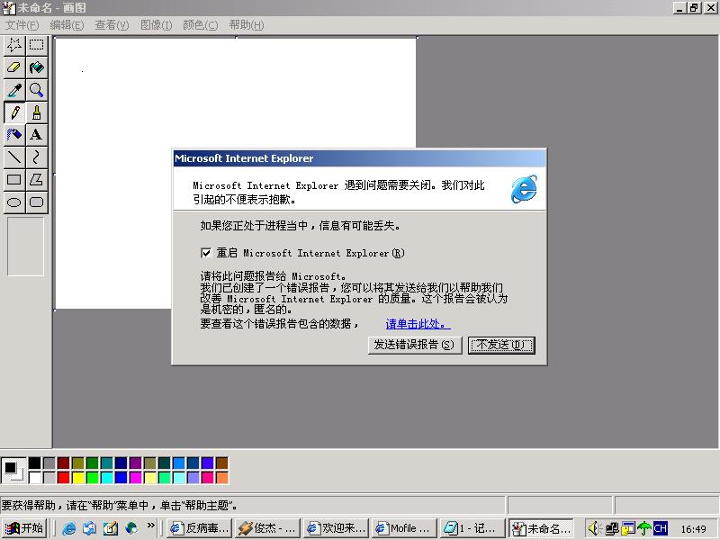This screenshot has height=540, width=720.
Task: Expand the quick launch overflow chevron
Action: pyautogui.click(x=150, y=526)
